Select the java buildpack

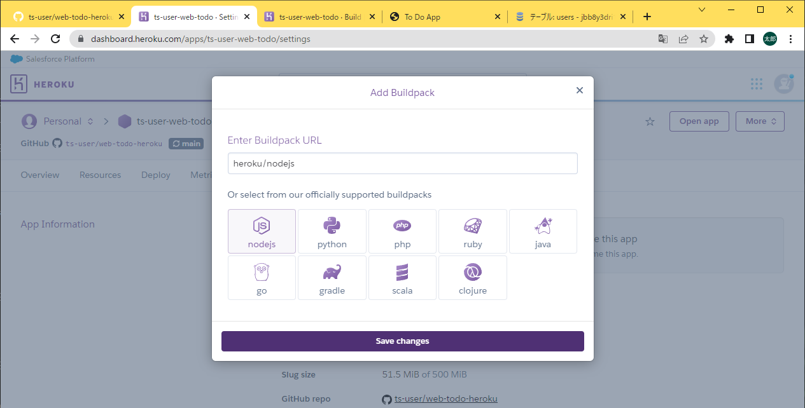[x=543, y=231]
